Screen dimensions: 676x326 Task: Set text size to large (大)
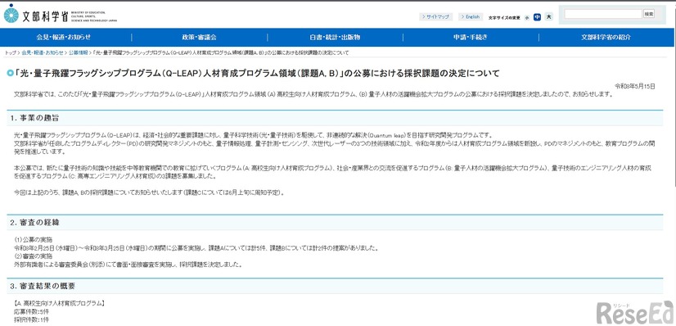(549, 17)
